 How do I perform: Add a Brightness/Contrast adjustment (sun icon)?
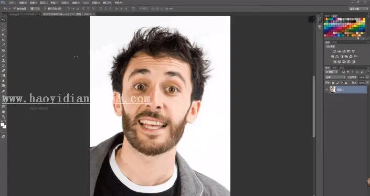334,51
